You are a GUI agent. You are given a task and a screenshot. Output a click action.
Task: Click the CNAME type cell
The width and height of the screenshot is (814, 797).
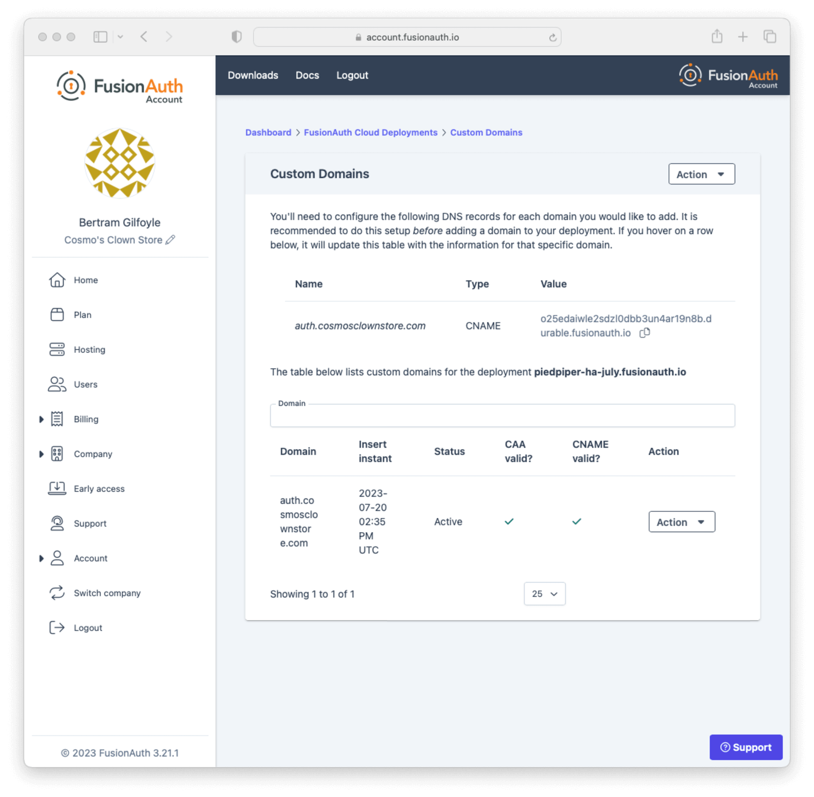click(483, 326)
